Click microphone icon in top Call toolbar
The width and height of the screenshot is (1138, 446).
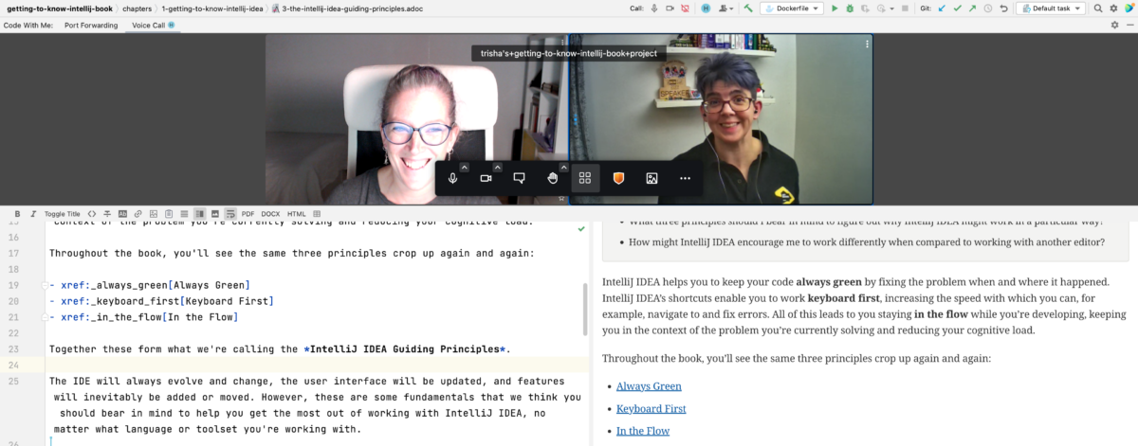(654, 9)
